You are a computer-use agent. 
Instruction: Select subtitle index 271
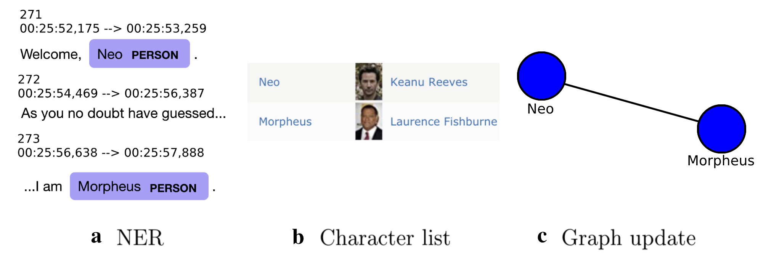click(31, 14)
